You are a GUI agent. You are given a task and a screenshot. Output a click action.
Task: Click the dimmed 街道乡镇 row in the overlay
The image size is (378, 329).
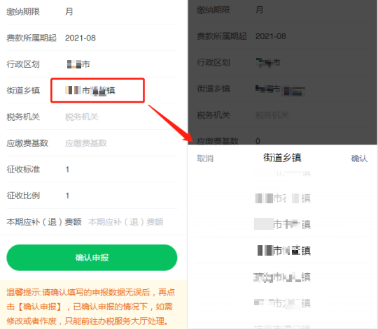[x=282, y=89]
